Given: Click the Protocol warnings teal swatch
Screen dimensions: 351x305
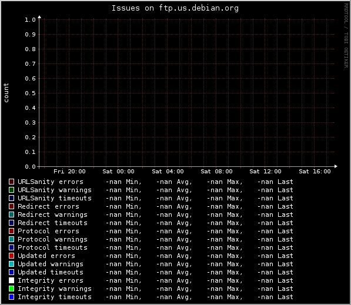Looking at the screenshot, I should click(11, 239).
